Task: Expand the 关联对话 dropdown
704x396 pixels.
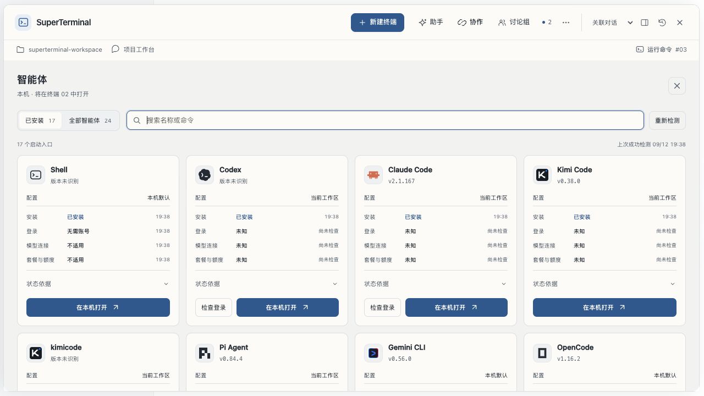Action: point(612,23)
